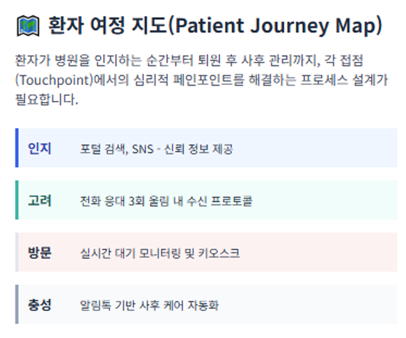Click the 인지 stage label
The width and height of the screenshot is (406, 338).
click(x=40, y=148)
